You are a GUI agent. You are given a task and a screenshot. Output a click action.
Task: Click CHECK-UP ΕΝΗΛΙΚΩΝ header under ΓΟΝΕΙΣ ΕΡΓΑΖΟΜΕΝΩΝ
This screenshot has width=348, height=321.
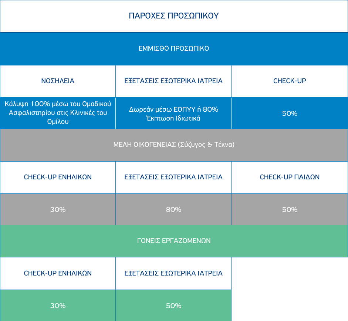(x=58, y=273)
